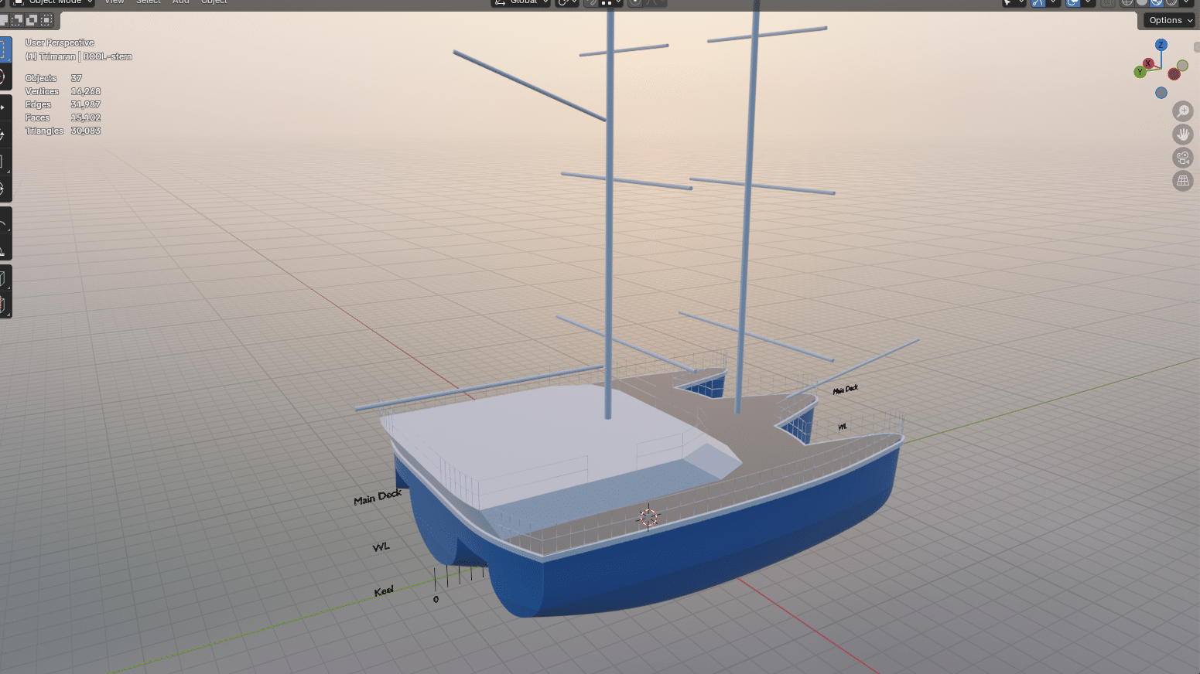This screenshot has width=1200, height=674.
Task: Switch to rendered viewport shading sphere
Action: point(1171,2)
